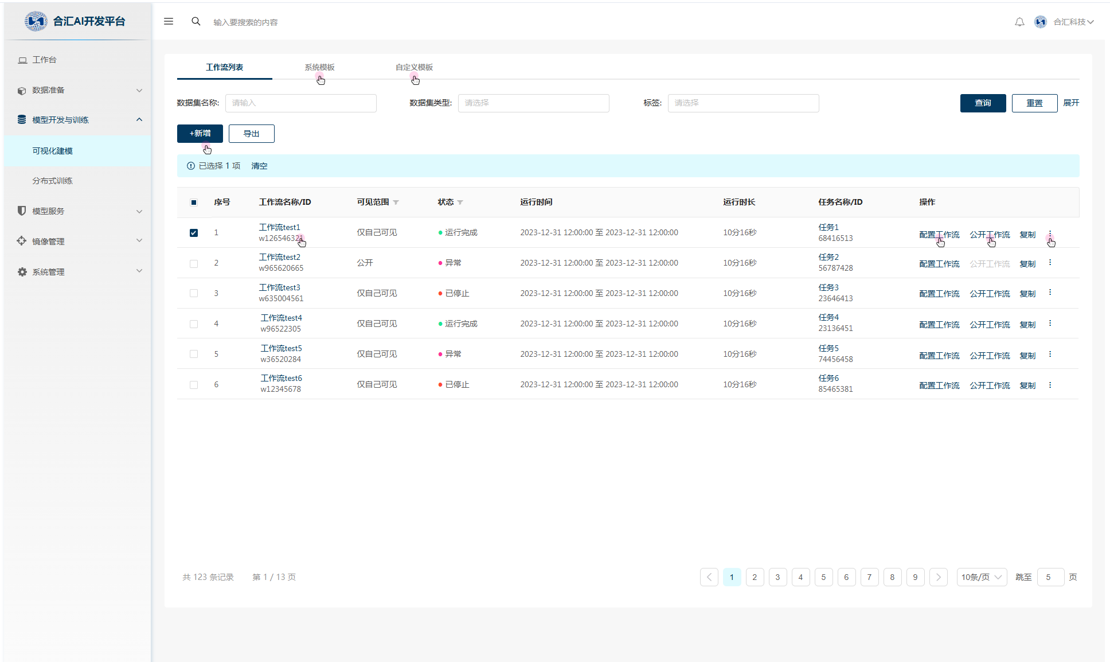Go to page 5 in pagination
The width and height of the screenshot is (1110, 662).
pyautogui.click(x=823, y=577)
